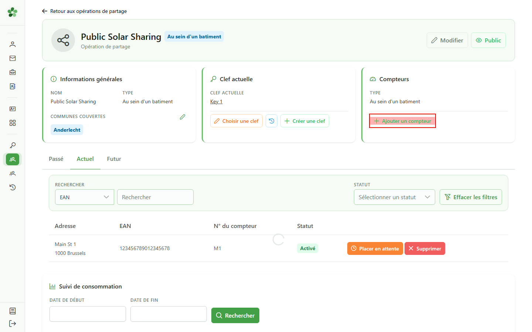Viewport: 532px width, 332px height.
Task: Open the document list sidebar icon
Action: [x=13, y=311]
